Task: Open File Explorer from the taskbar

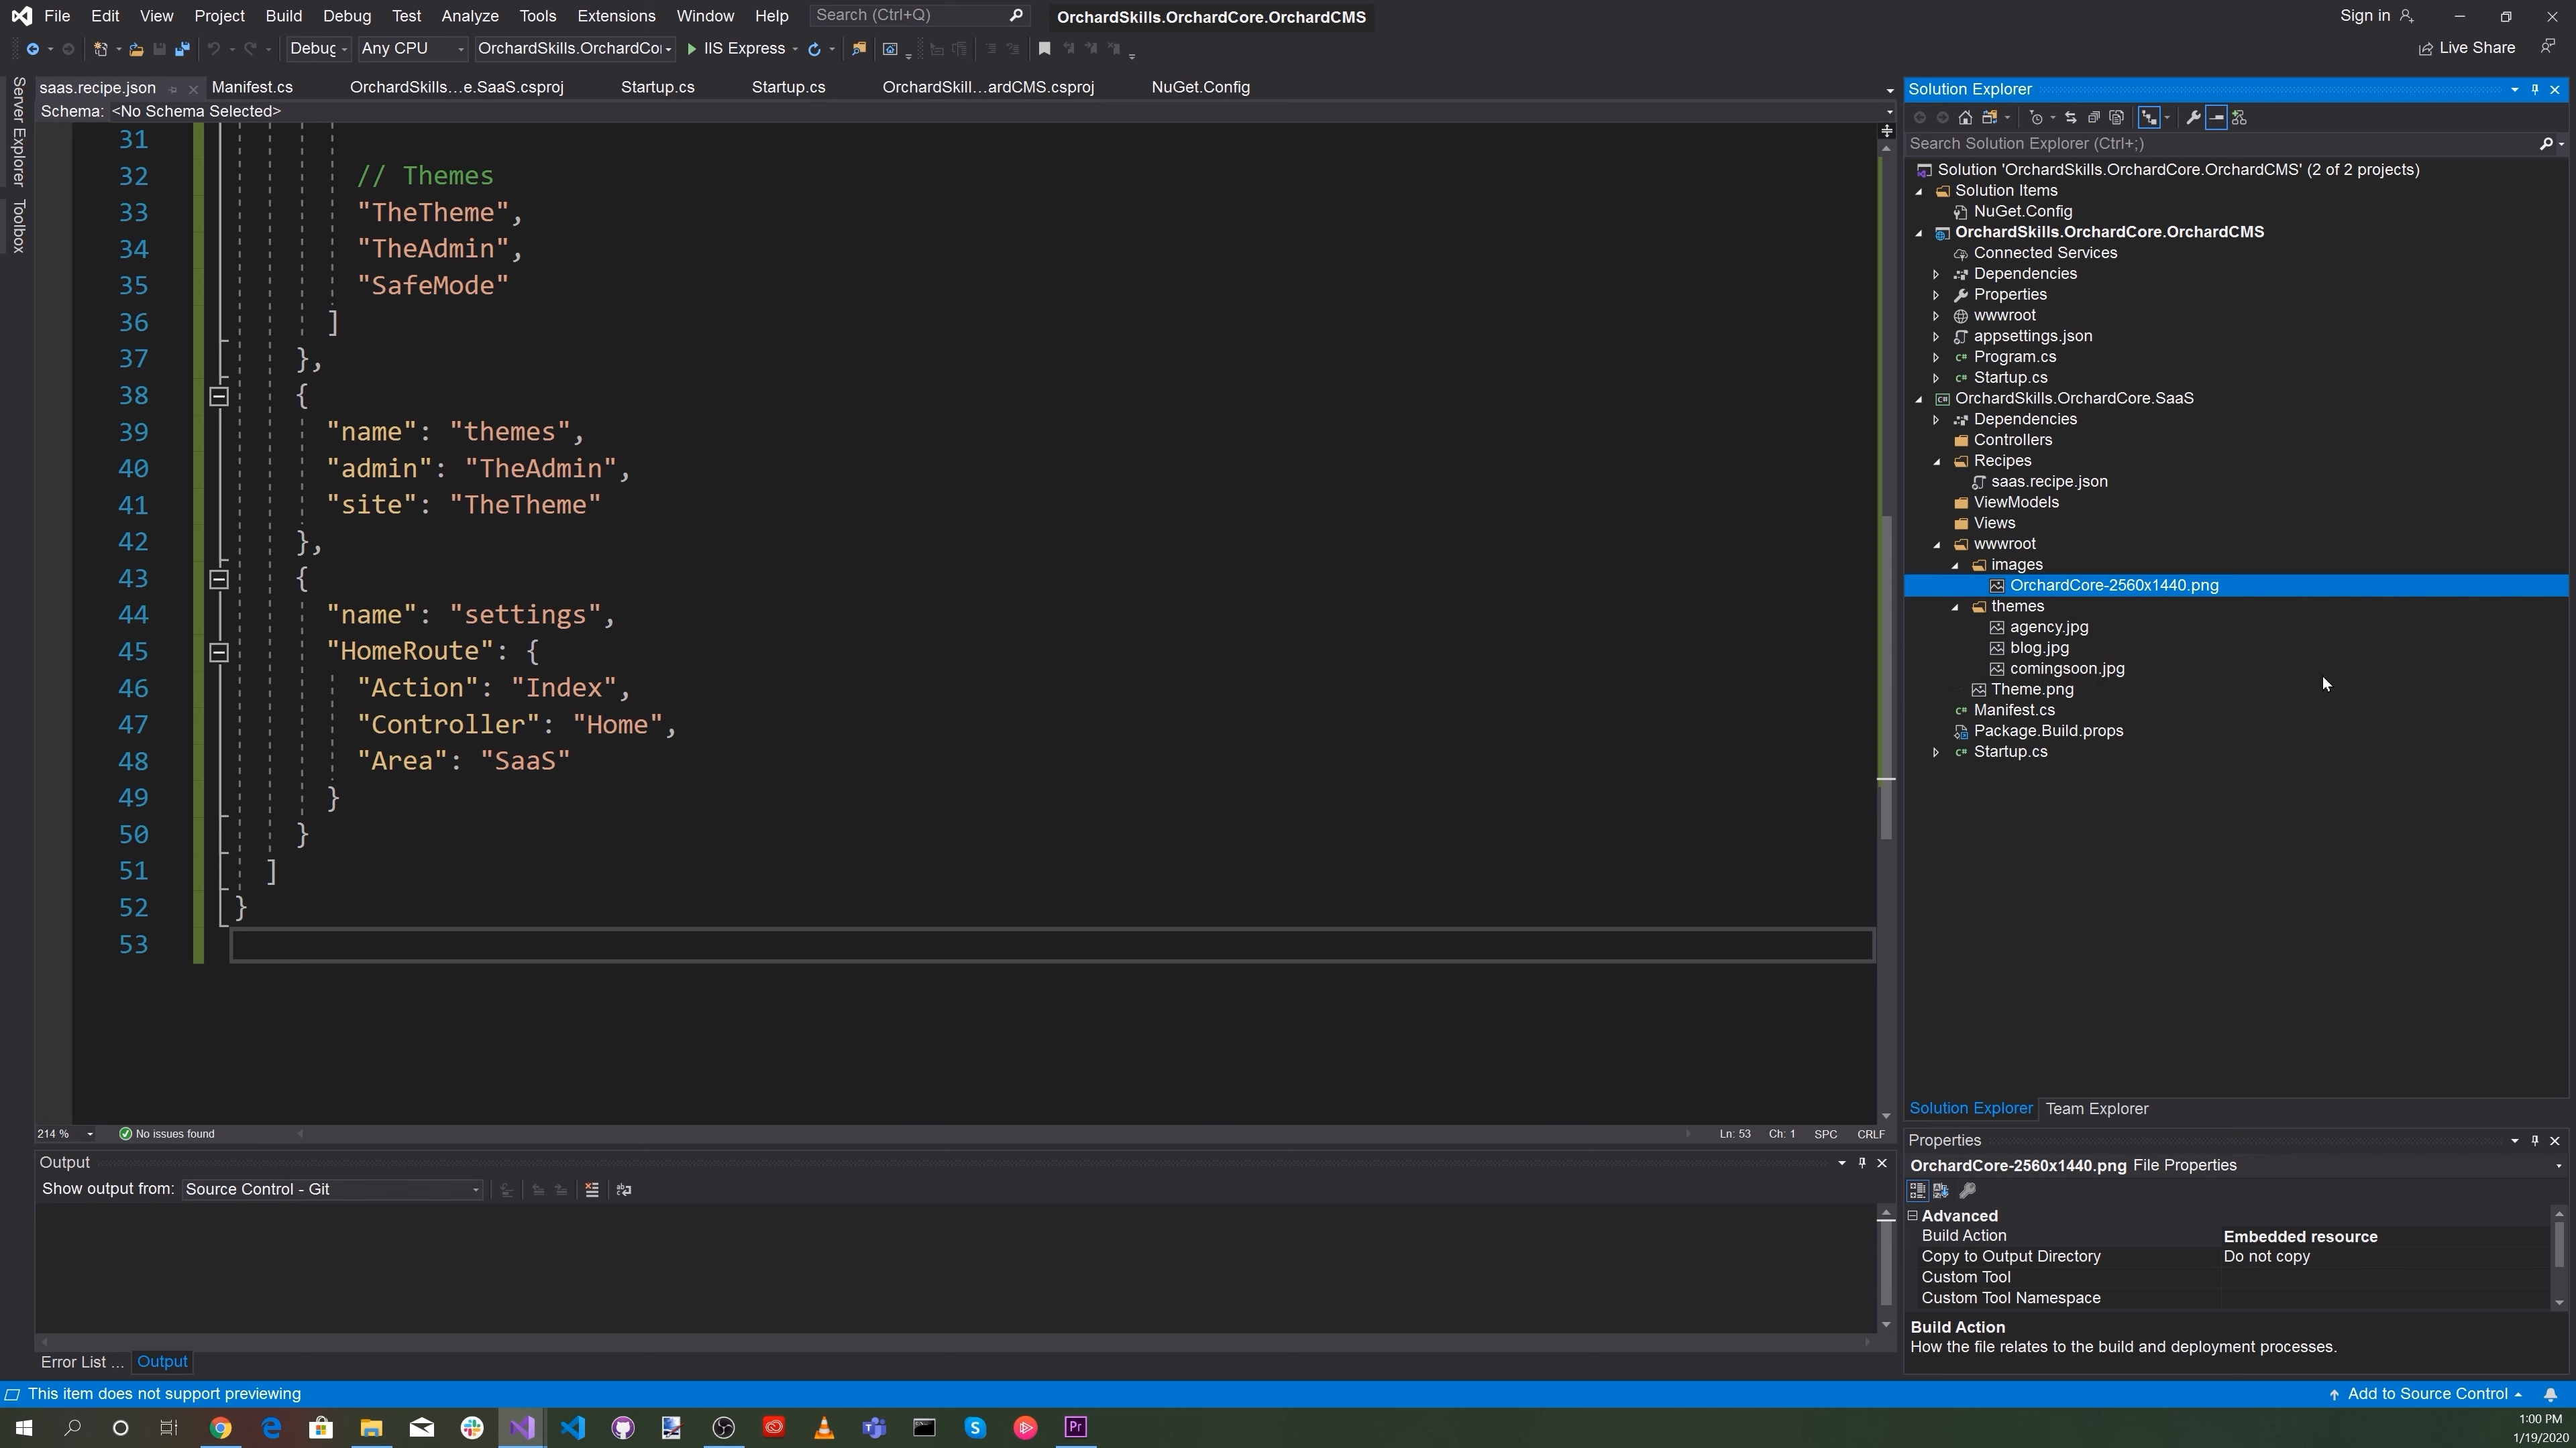Action: tap(371, 1428)
